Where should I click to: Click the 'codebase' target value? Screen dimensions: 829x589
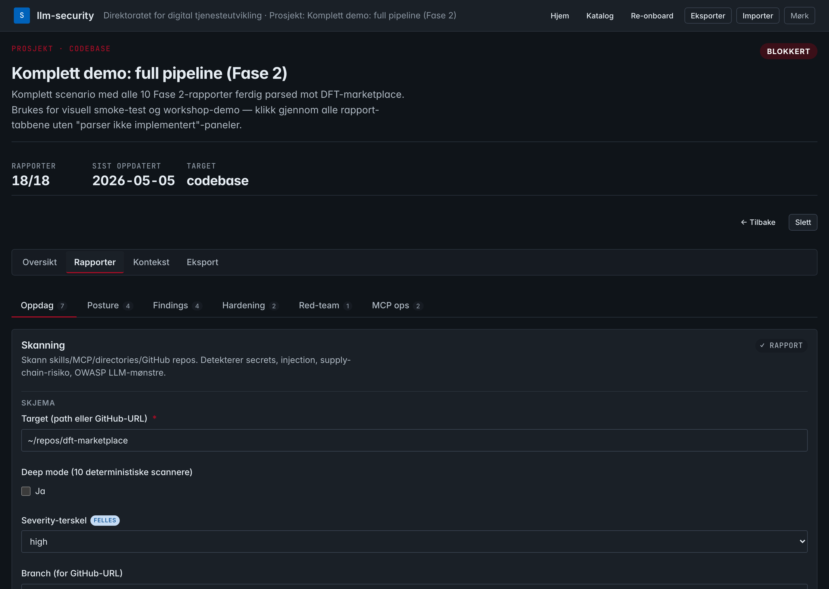(x=217, y=181)
